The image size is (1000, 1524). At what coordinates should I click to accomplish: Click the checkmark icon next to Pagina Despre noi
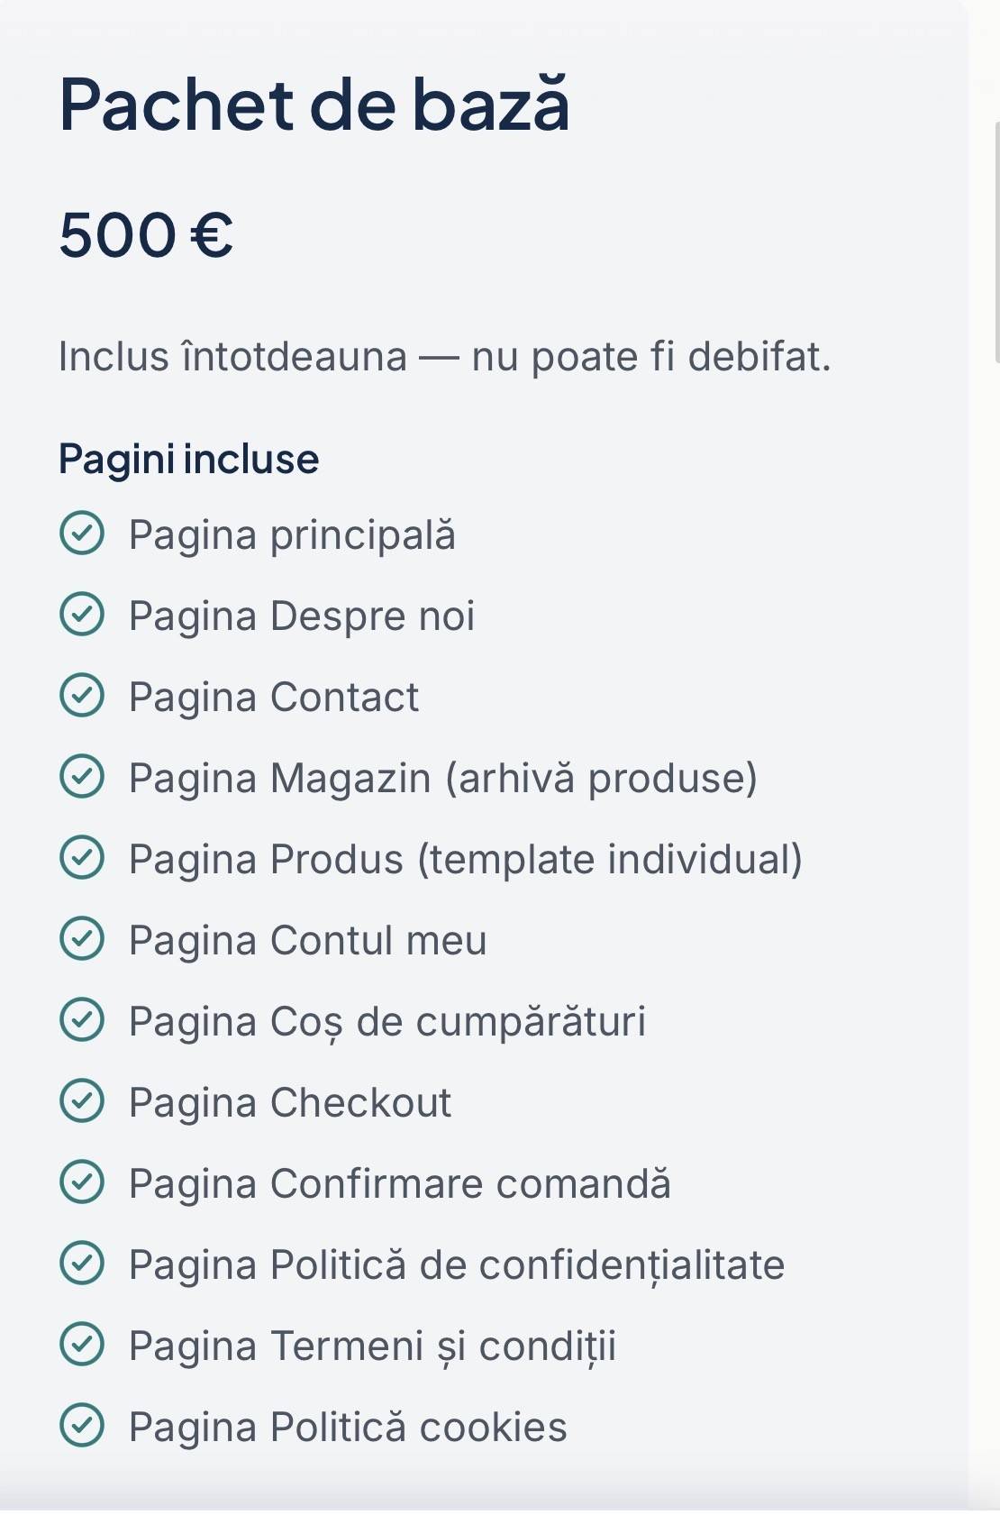point(82,614)
